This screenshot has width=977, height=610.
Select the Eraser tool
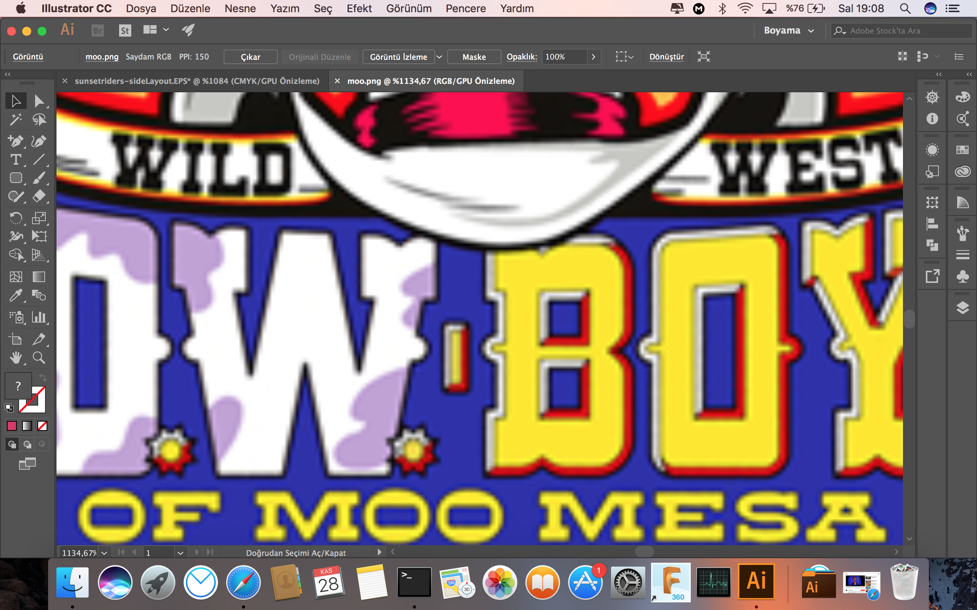(x=39, y=196)
